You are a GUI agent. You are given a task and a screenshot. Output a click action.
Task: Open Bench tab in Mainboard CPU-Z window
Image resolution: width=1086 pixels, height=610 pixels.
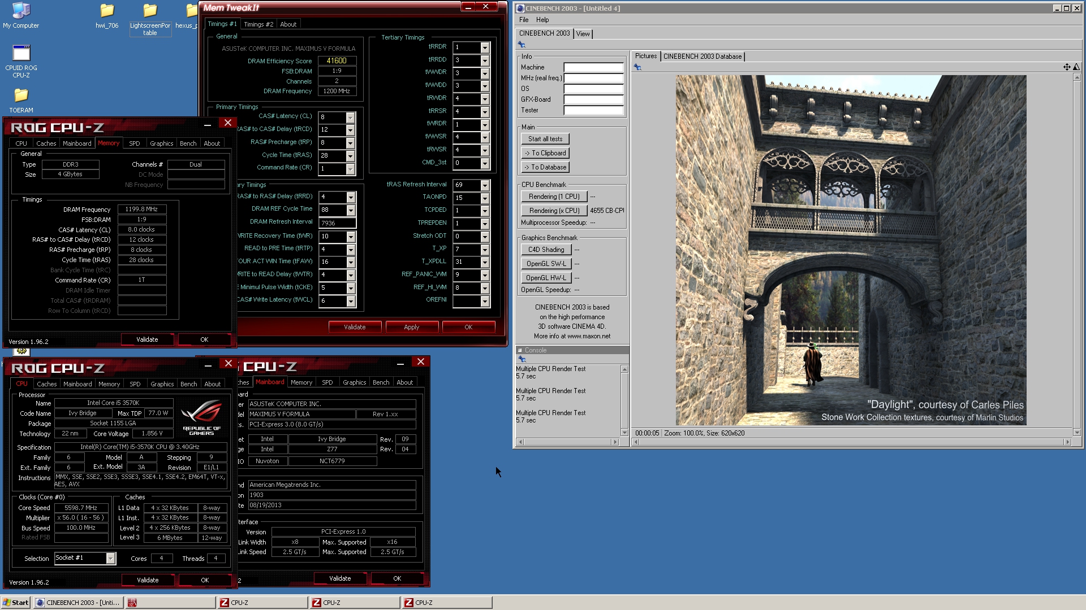click(381, 382)
